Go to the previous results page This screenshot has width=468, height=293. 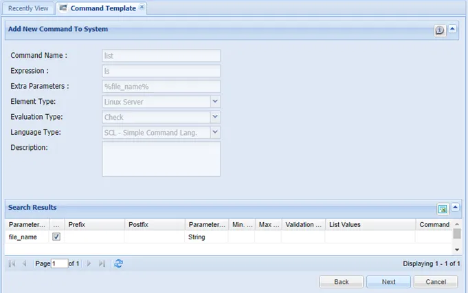tap(25, 263)
